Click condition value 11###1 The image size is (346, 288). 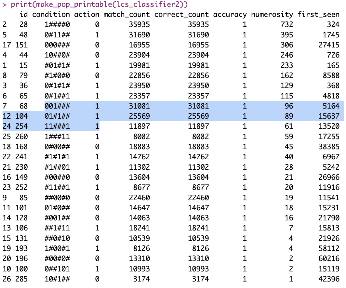coord(57,126)
